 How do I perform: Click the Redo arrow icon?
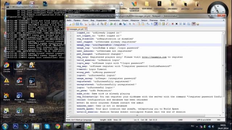click(115, 24)
